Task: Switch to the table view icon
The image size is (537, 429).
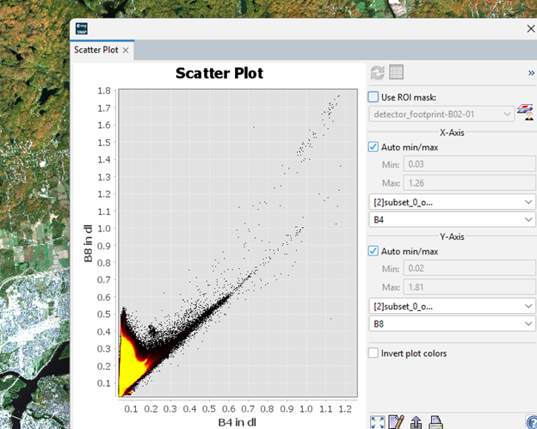Action: click(x=397, y=73)
